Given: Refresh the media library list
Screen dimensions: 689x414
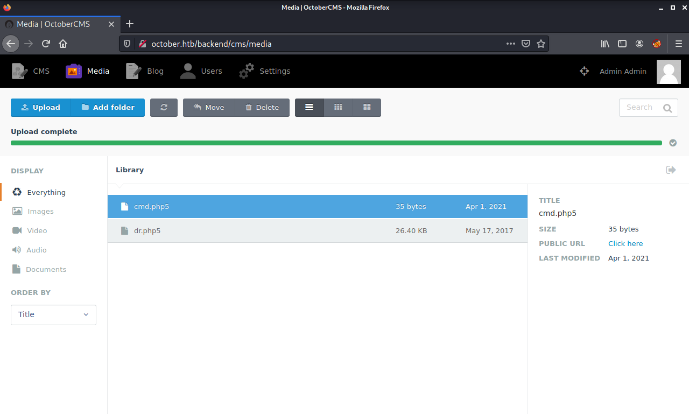Looking at the screenshot, I should 164,107.
